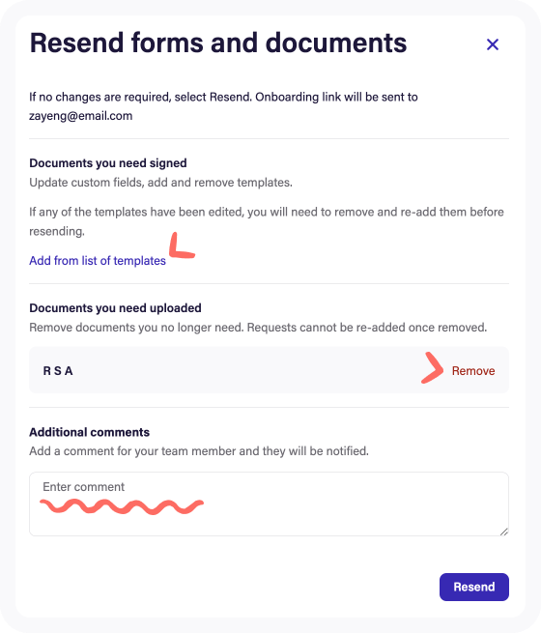This screenshot has height=633, width=541.
Task: Select the RSA document row
Action: [269, 370]
